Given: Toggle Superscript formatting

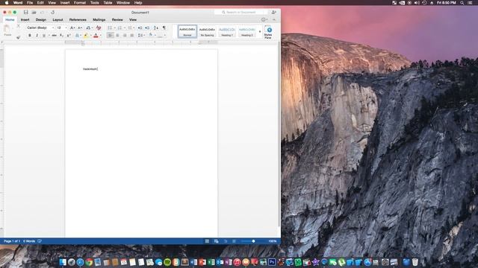Looking at the screenshot, I should pyautogui.click(x=69, y=36).
